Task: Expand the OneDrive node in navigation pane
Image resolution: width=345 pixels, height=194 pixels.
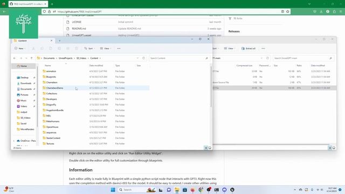Action: (x=14, y=141)
